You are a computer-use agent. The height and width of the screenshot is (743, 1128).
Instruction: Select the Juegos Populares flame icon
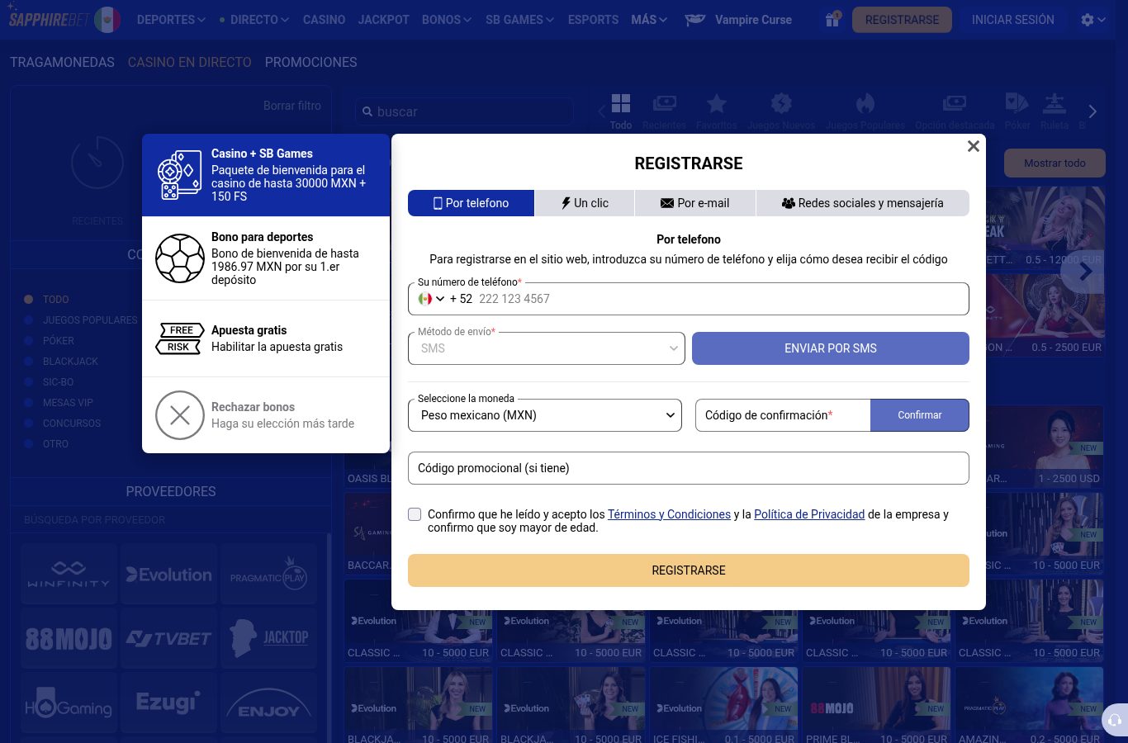tap(865, 111)
